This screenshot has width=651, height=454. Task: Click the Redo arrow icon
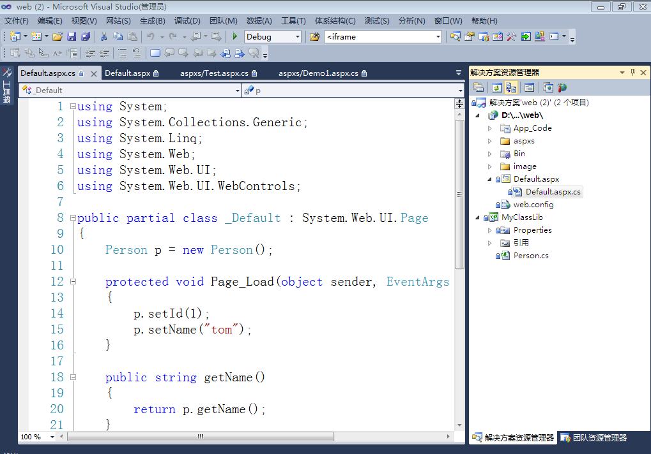172,36
